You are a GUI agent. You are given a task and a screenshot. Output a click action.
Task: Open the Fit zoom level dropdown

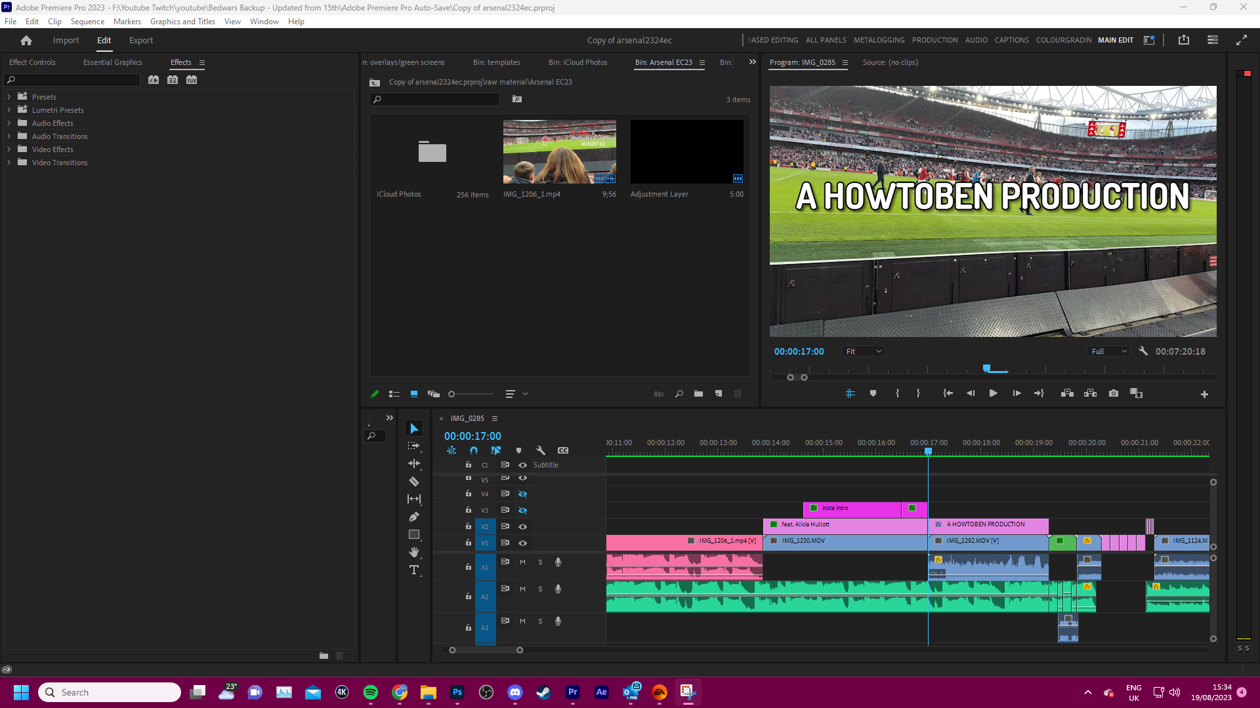(x=863, y=351)
